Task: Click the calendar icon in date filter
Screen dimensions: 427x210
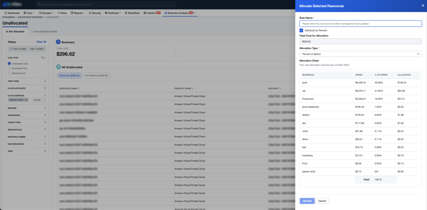Action: 11,49
